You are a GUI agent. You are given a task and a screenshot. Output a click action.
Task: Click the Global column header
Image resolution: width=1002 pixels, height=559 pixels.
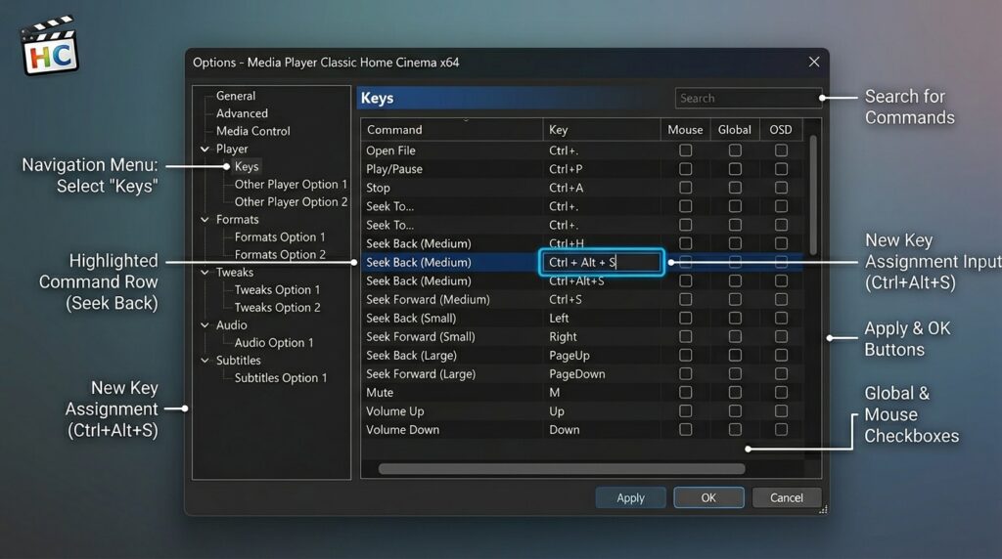pyautogui.click(x=735, y=130)
